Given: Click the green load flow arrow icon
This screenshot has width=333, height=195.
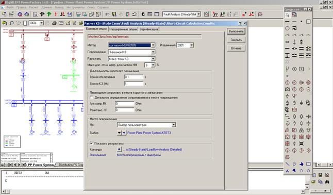Looking at the screenshot, I should click(49, 14).
